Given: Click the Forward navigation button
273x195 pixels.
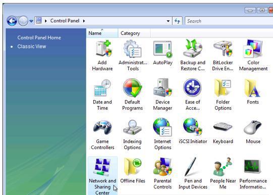Looking at the screenshot, I should tap(23, 21).
